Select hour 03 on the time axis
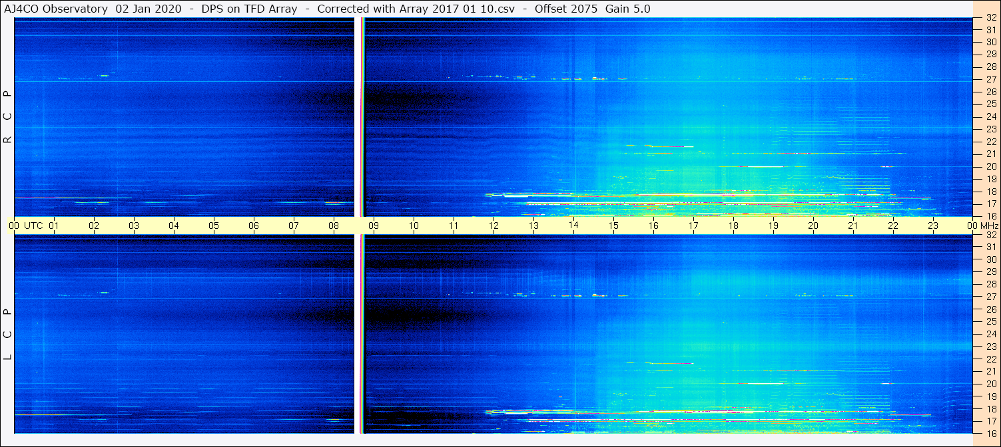The width and height of the screenshot is (1001, 447). pyautogui.click(x=134, y=225)
